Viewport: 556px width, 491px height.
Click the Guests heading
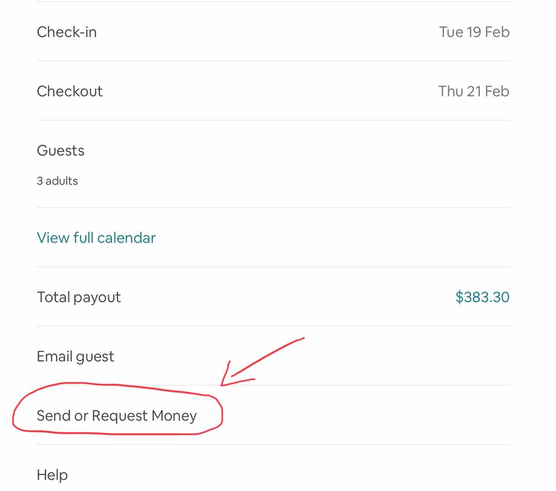tap(61, 150)
